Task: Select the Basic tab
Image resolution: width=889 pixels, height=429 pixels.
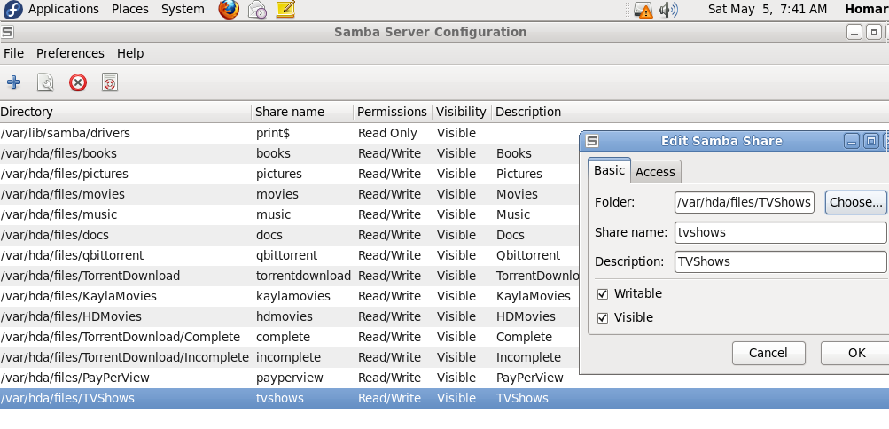Action: pyautogui.click(x=610, y=170)
